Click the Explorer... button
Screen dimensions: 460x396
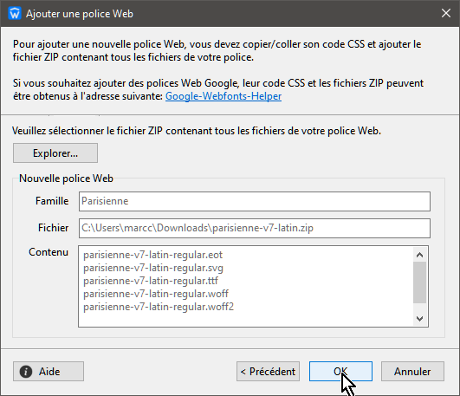point(55,153)
